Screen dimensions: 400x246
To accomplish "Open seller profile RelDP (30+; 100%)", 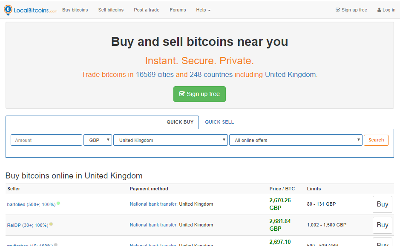I will pos(28,225).
